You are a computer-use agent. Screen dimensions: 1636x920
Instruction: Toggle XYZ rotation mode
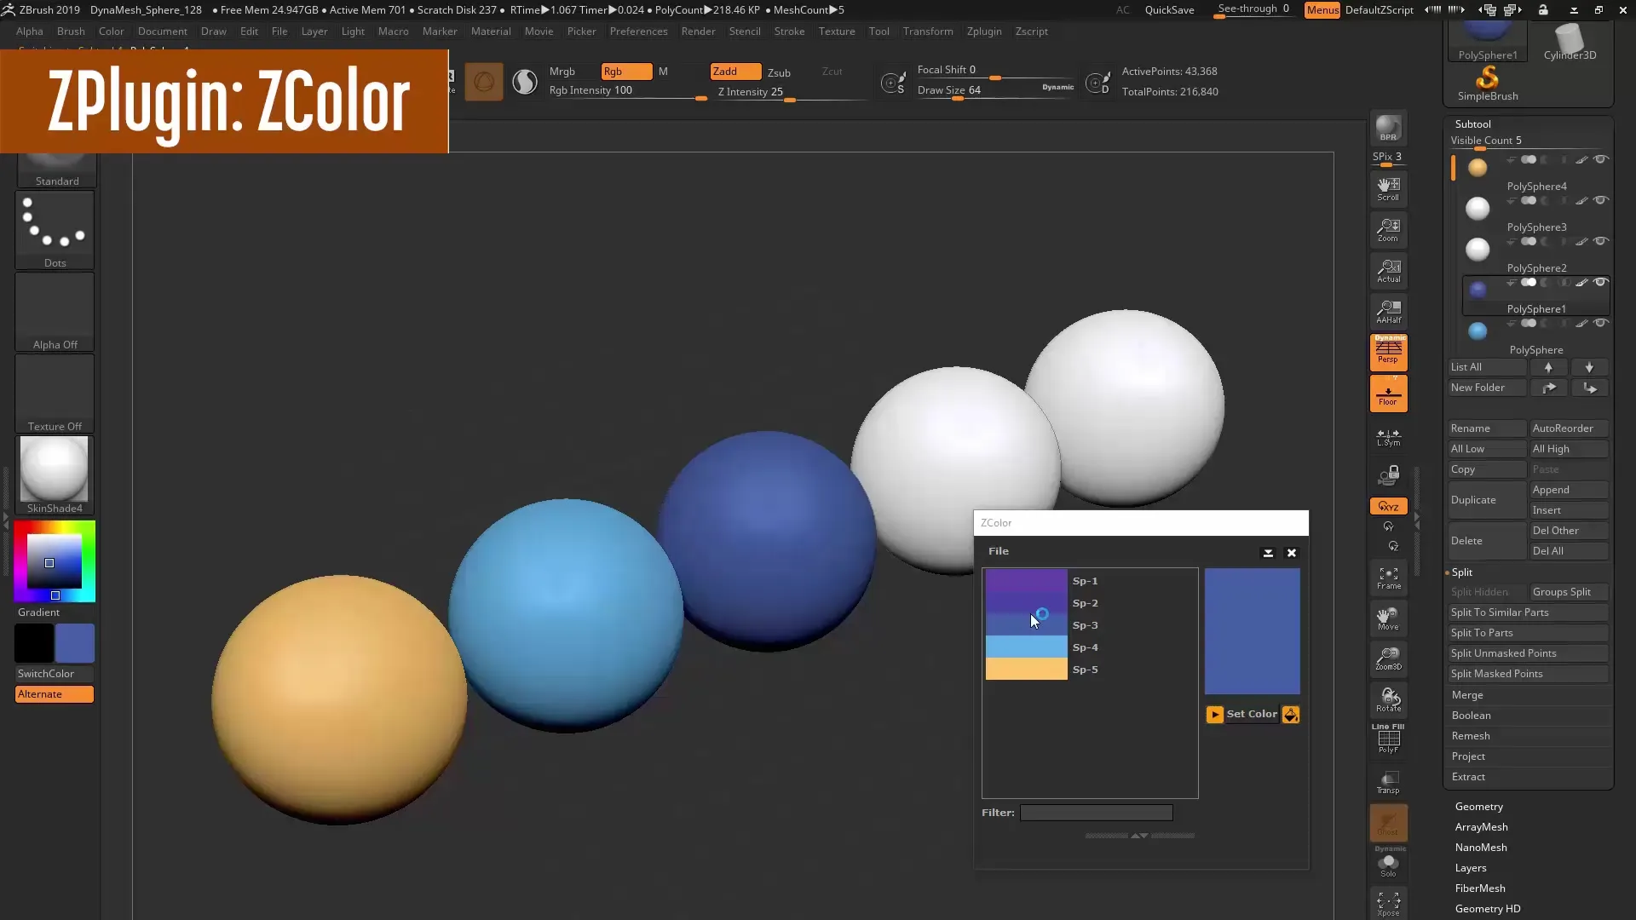click(1388, 506)
